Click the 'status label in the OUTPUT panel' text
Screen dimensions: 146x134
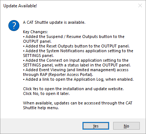[x=99, y=65]
